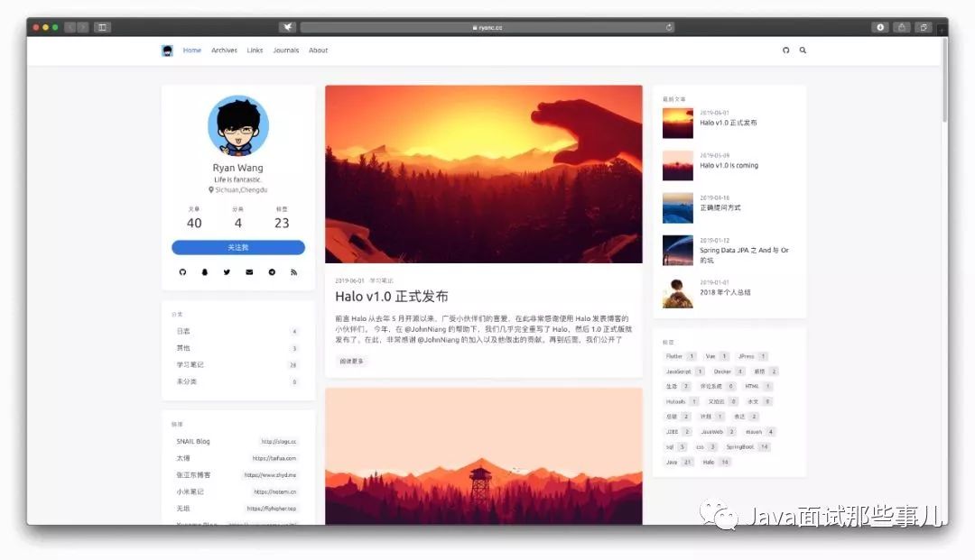Open the Archives nav item

point(224,50)
